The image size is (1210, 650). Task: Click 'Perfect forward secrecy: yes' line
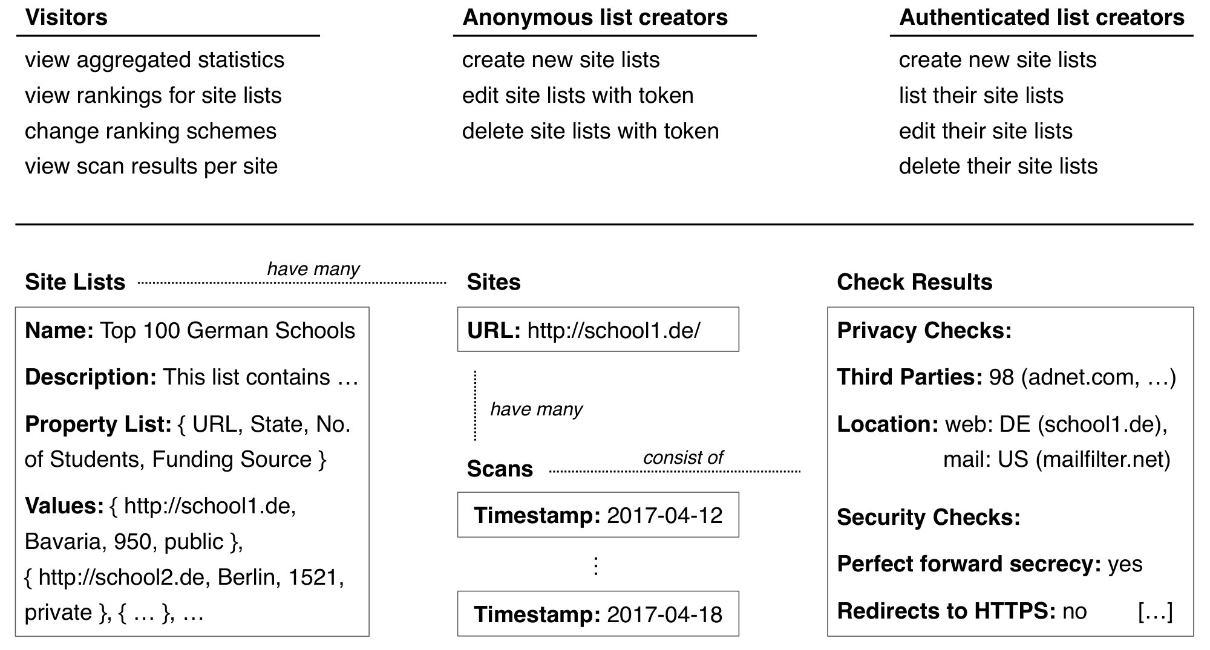989,564
